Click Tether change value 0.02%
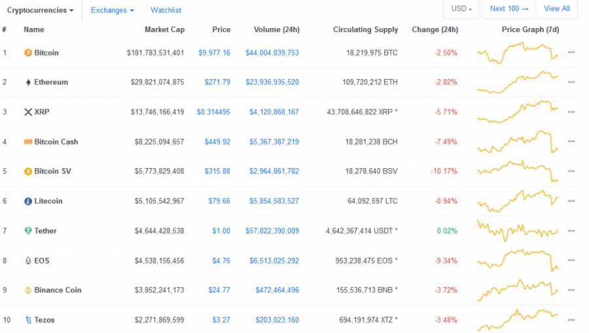 coord(447,230)
